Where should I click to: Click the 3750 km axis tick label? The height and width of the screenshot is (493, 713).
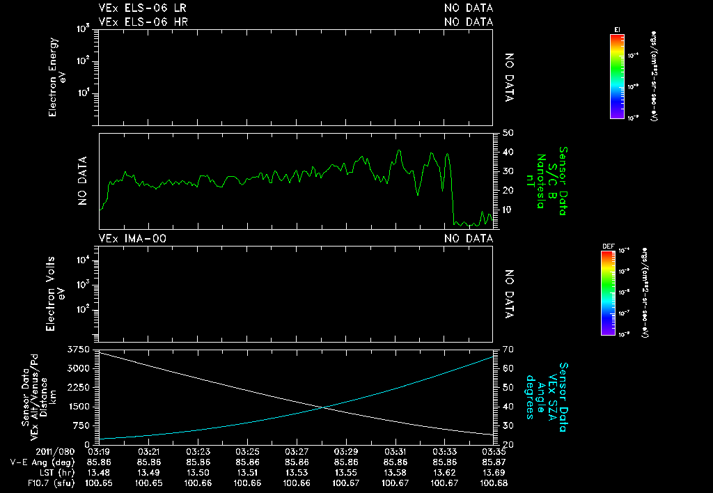click(x=78, y=350)
